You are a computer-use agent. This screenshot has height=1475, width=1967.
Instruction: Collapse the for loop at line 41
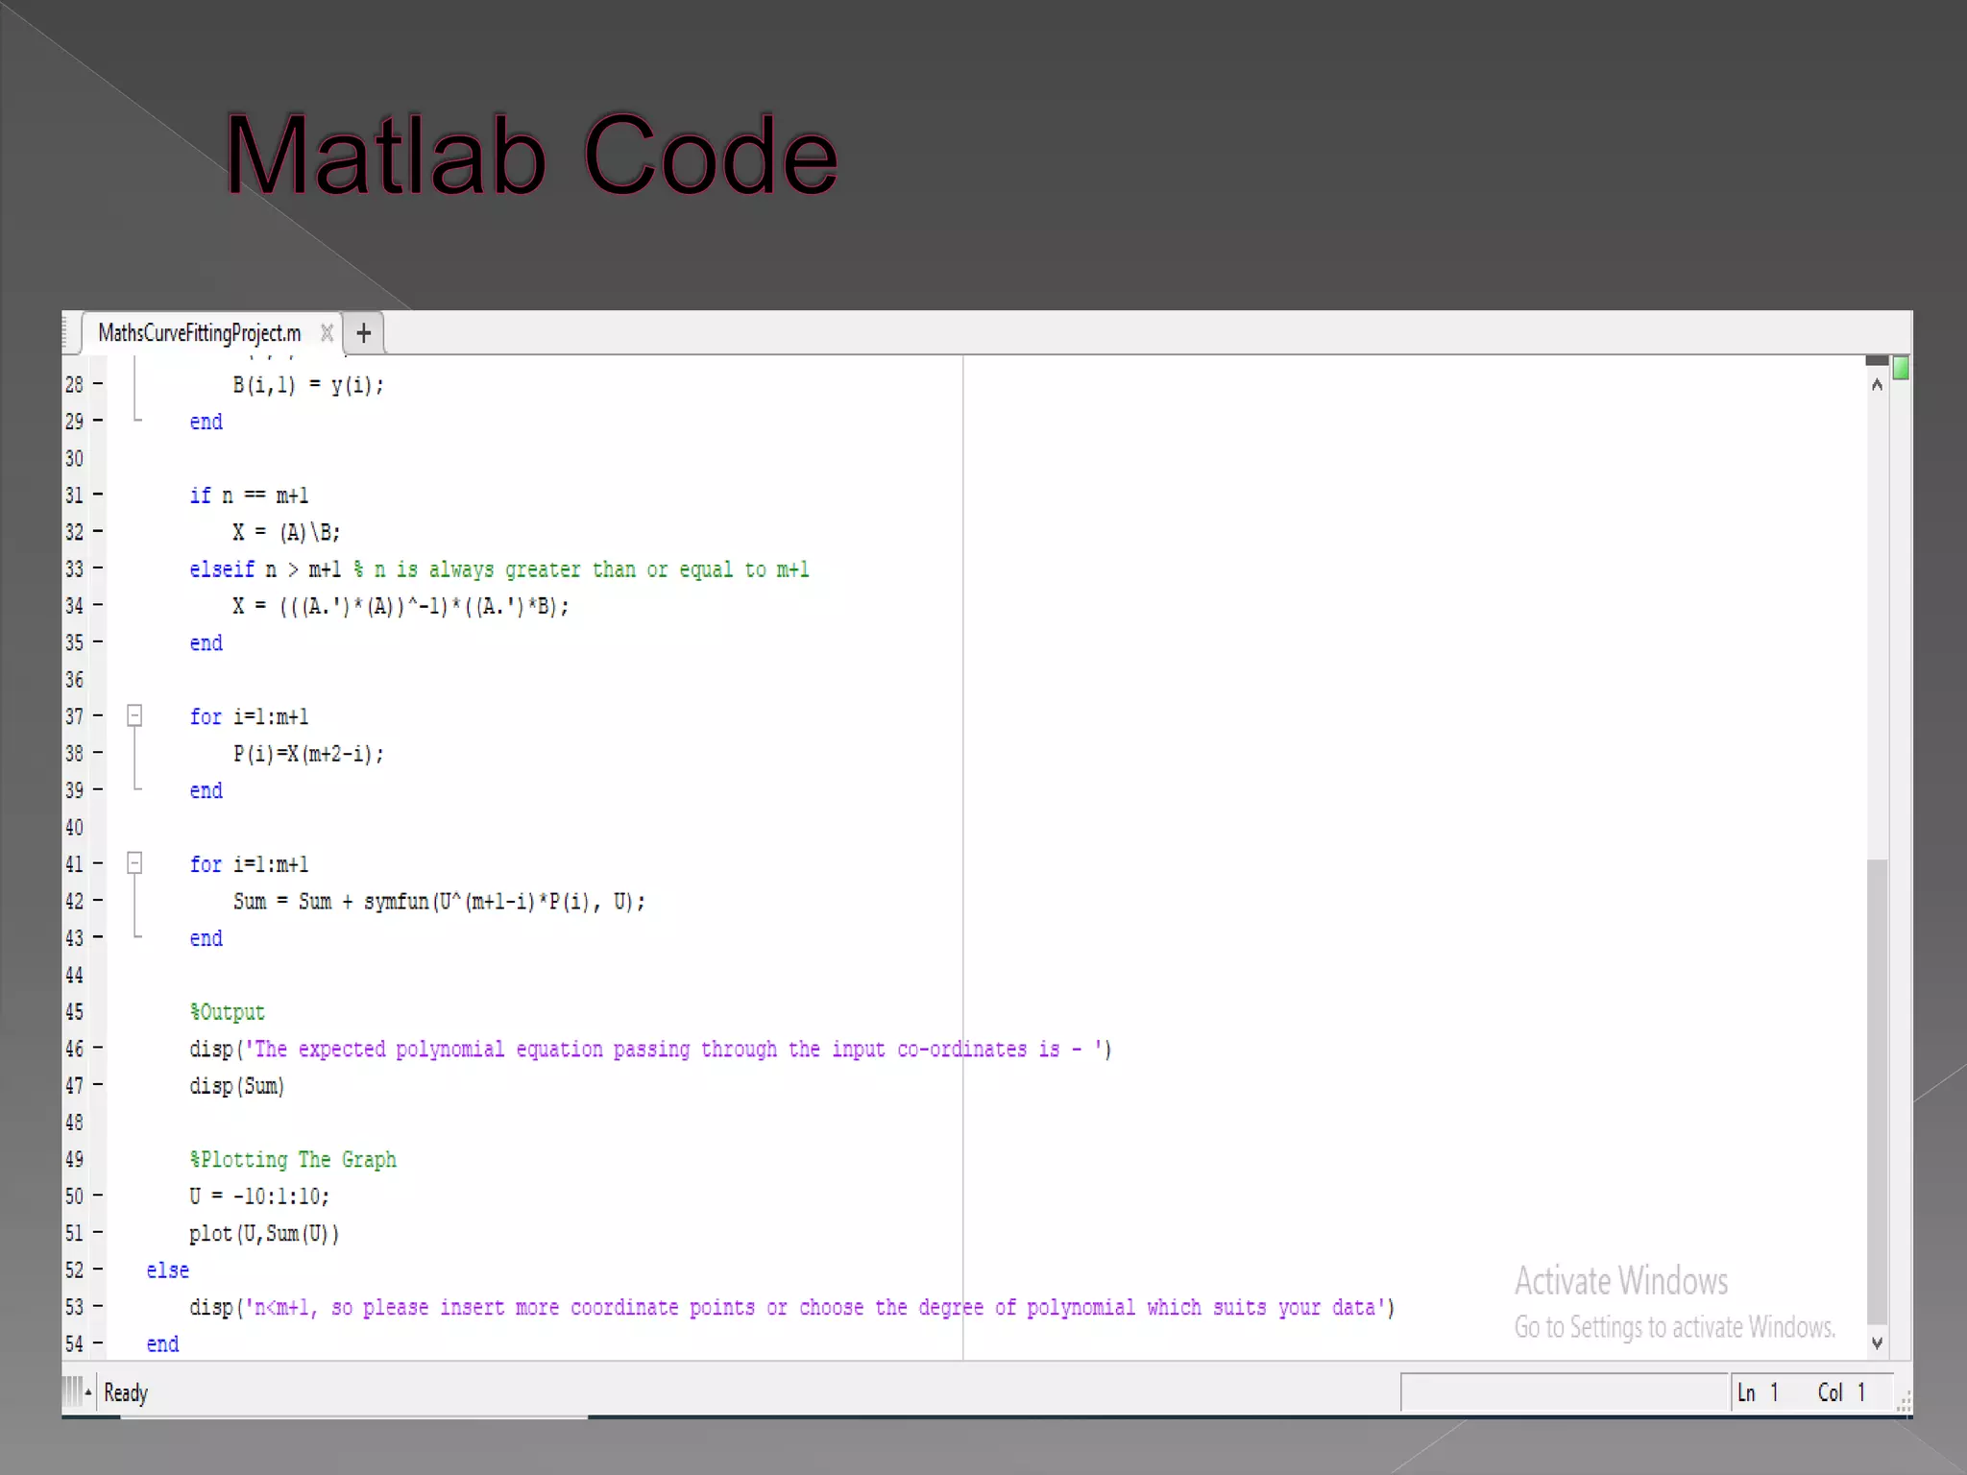[x=134, y=863]
